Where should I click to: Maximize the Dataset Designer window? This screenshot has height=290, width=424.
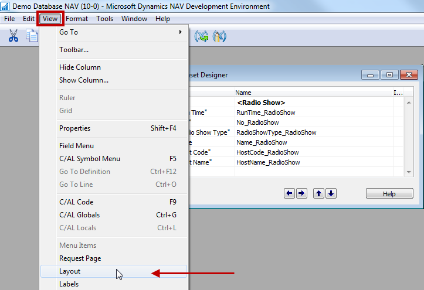pyautogui.click(x=389, y=75)
